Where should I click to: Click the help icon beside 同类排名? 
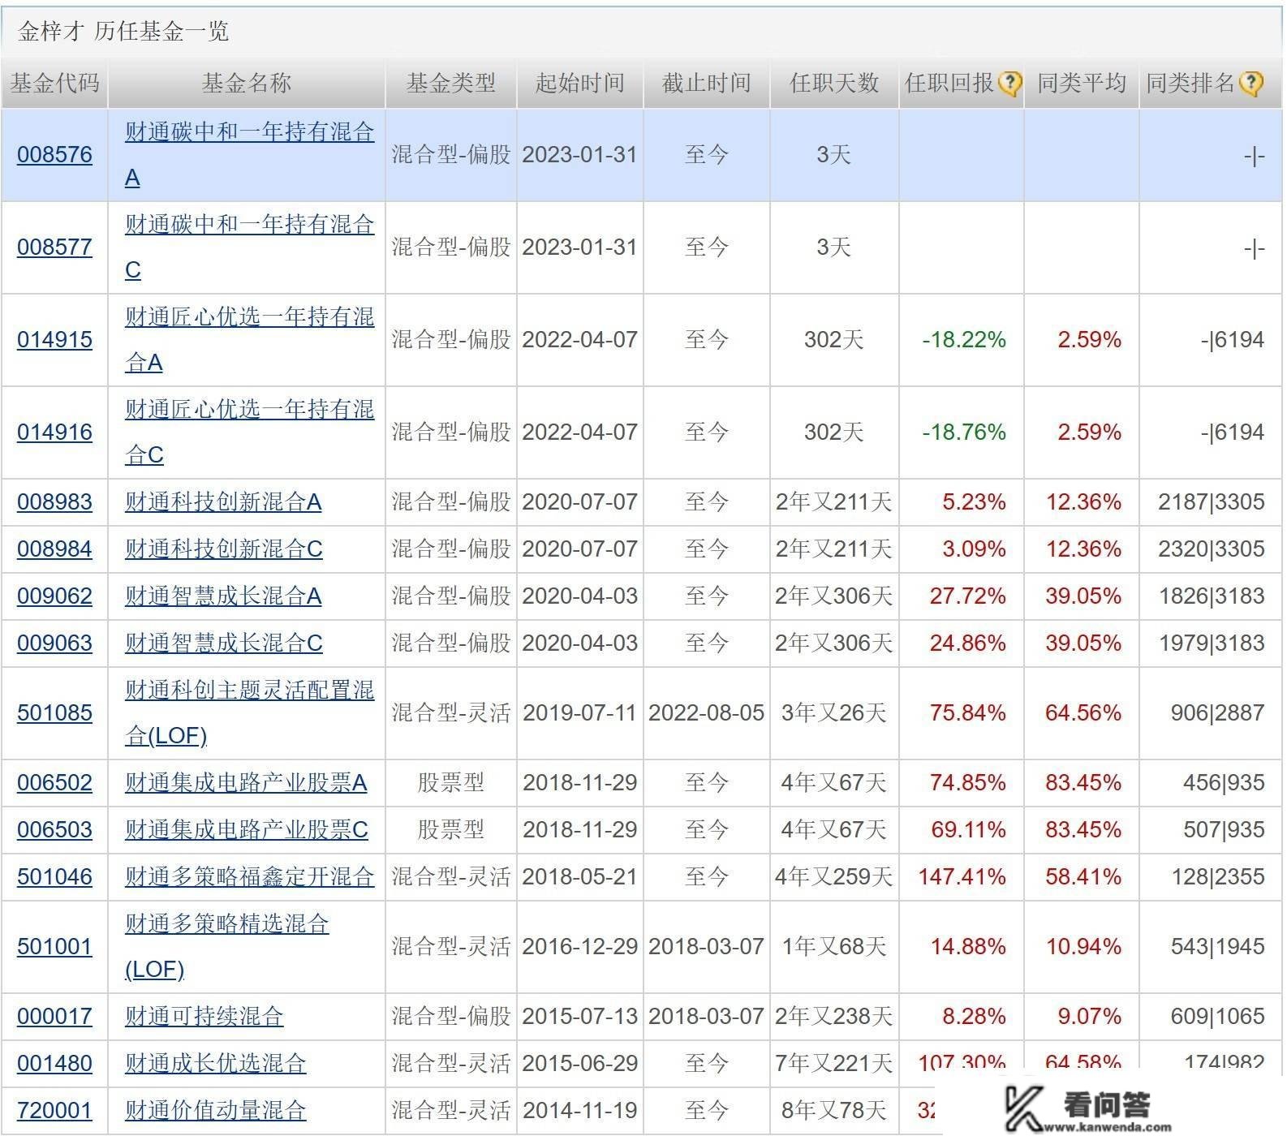pyautogui.click(x=1251, y=83)
